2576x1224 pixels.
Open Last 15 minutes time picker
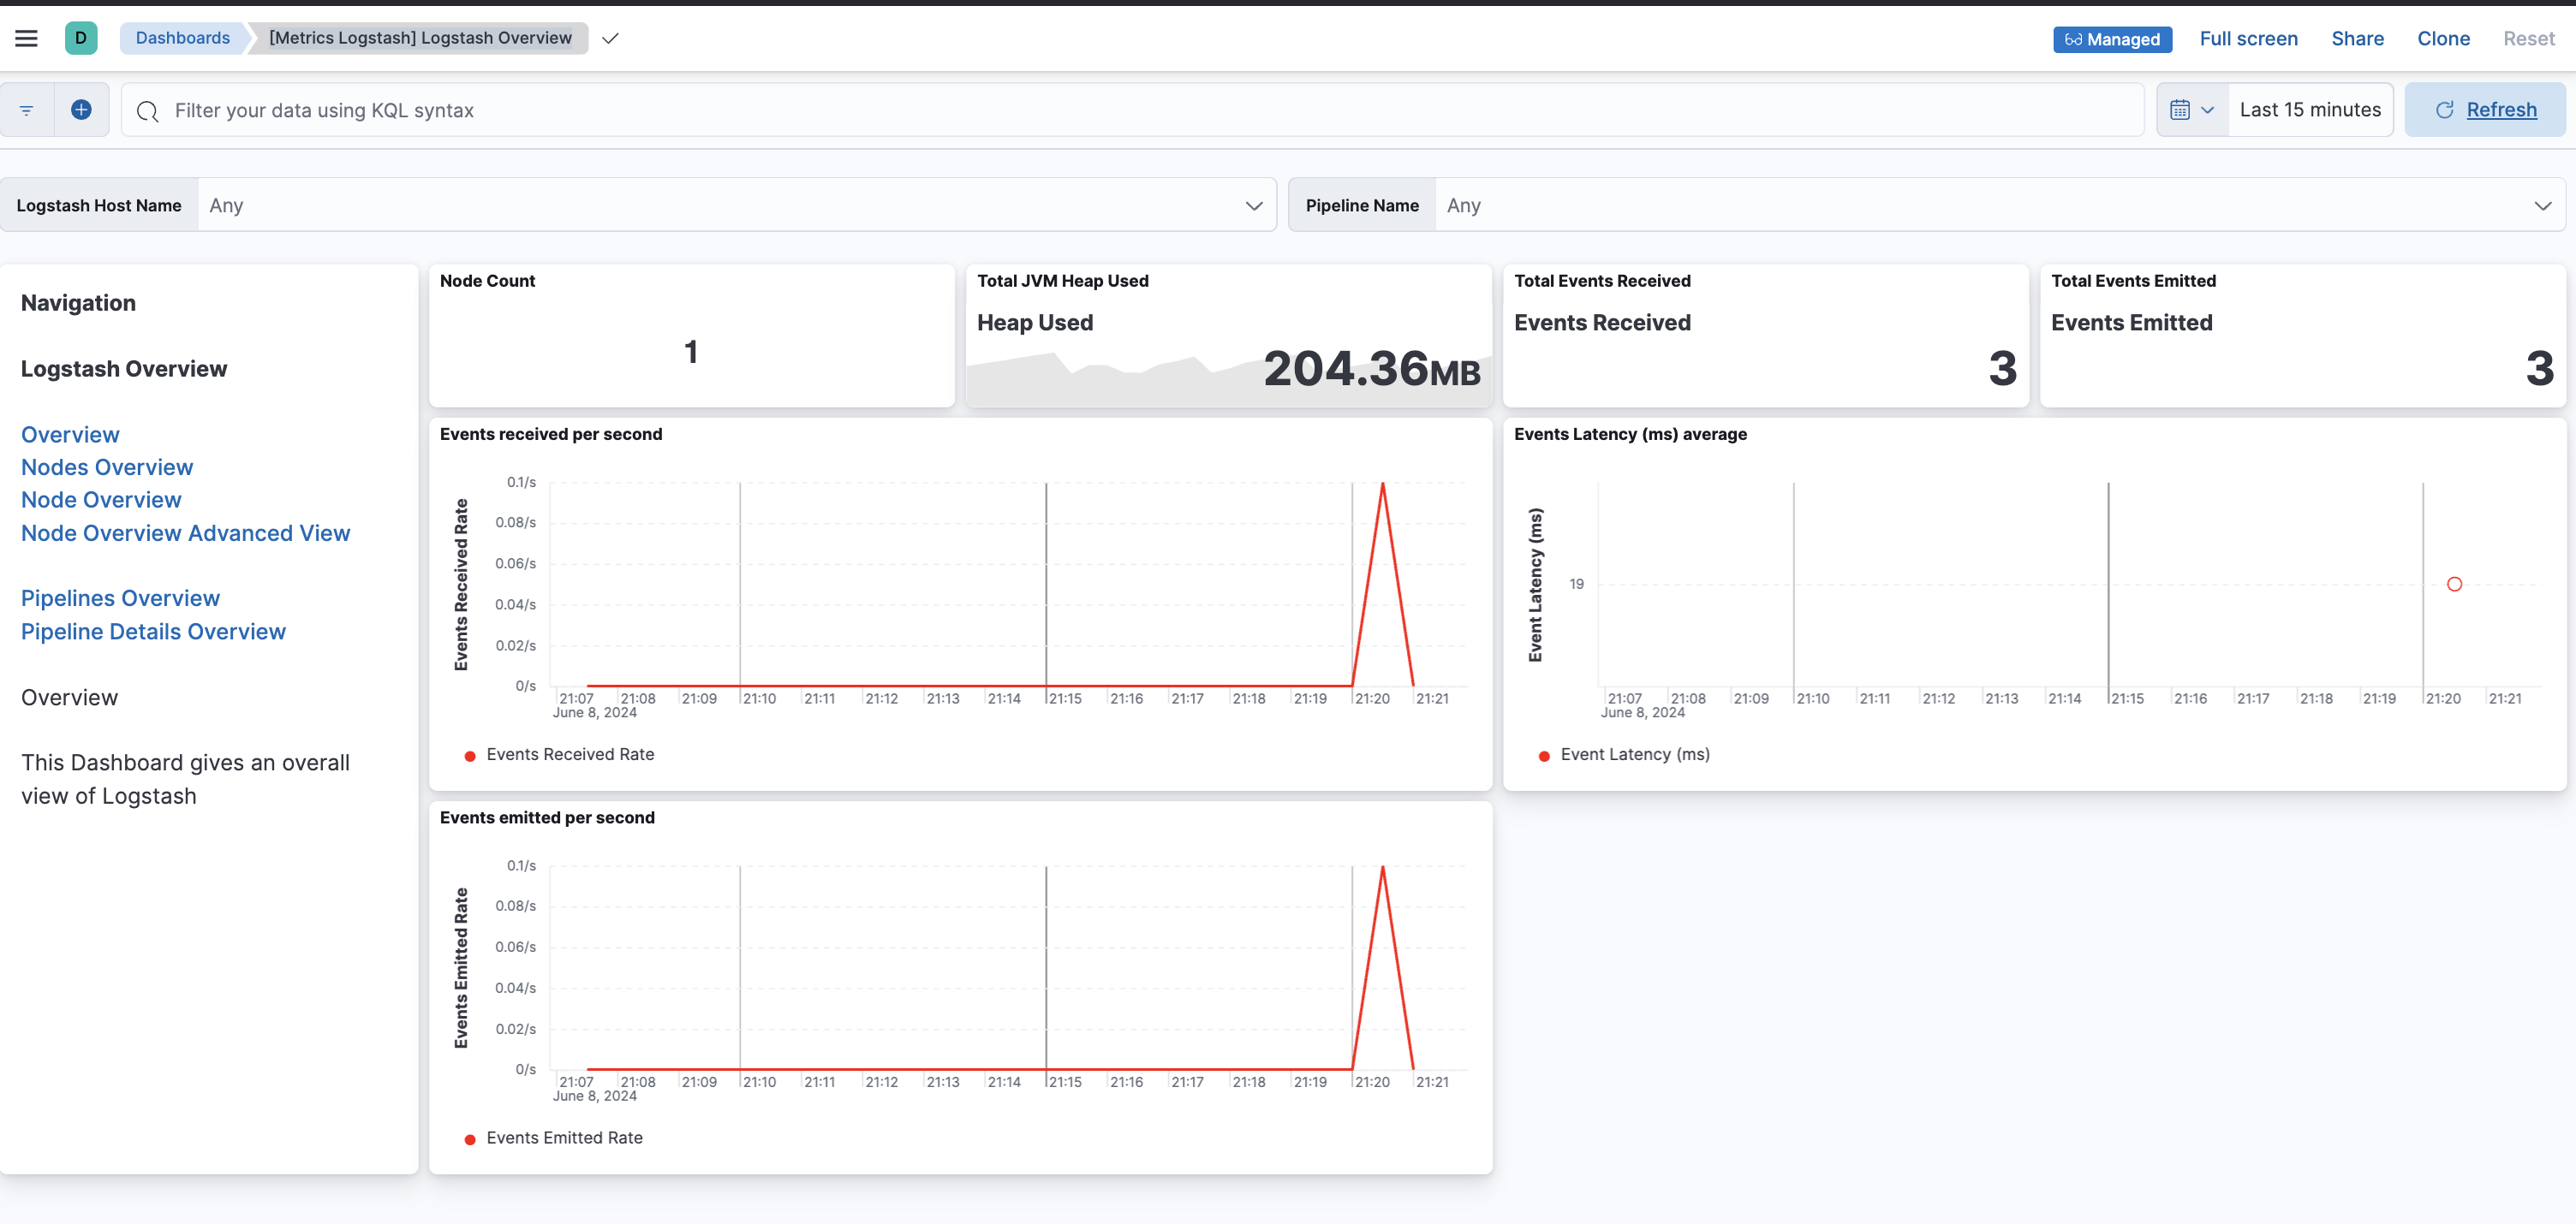pos(2309,110)
